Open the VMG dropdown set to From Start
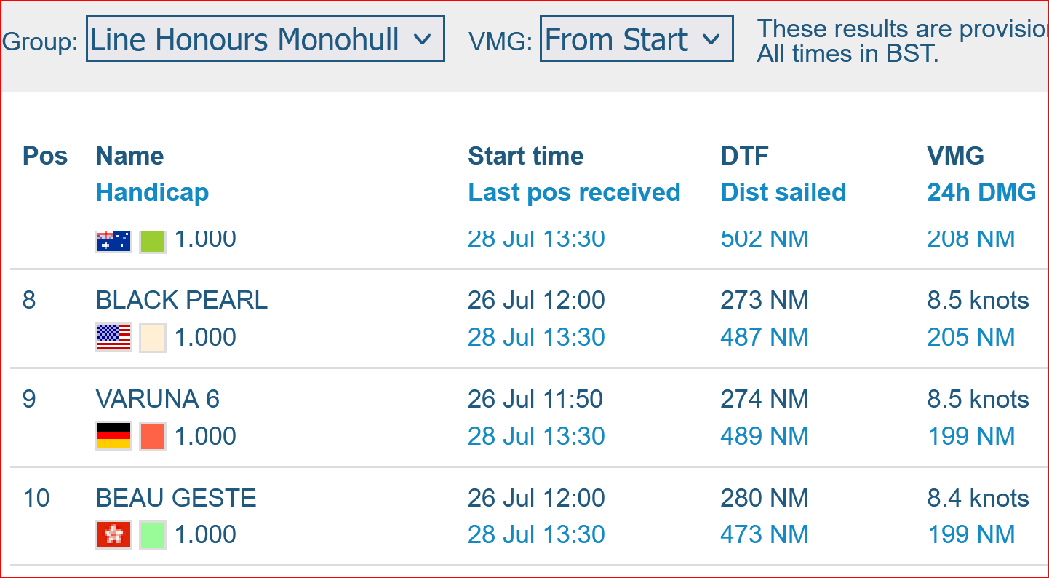1049x578 pixels. pyautogui.click(x=637, y=39)
